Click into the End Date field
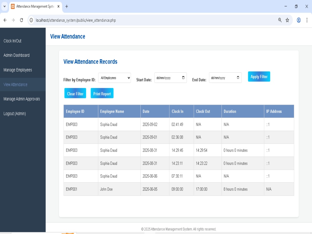Screen dimensions: 312x234 (x=225, y=78)
